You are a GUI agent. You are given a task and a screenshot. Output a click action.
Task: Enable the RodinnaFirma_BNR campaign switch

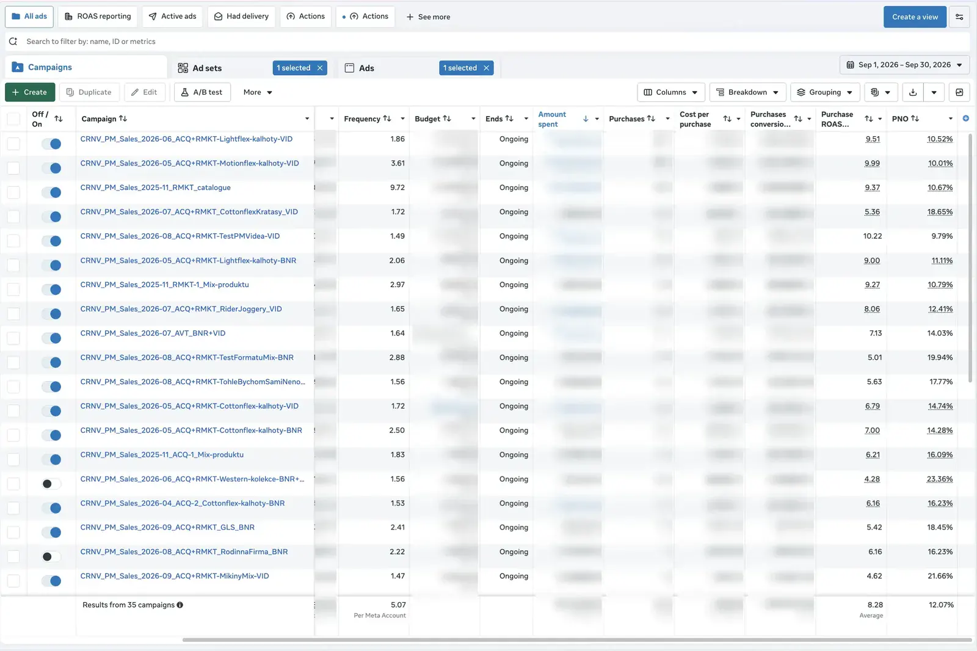[x=51, y=556]
